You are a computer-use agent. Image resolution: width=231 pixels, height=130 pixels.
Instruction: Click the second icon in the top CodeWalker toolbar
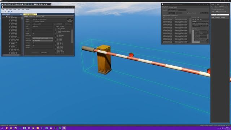(5, 4)
